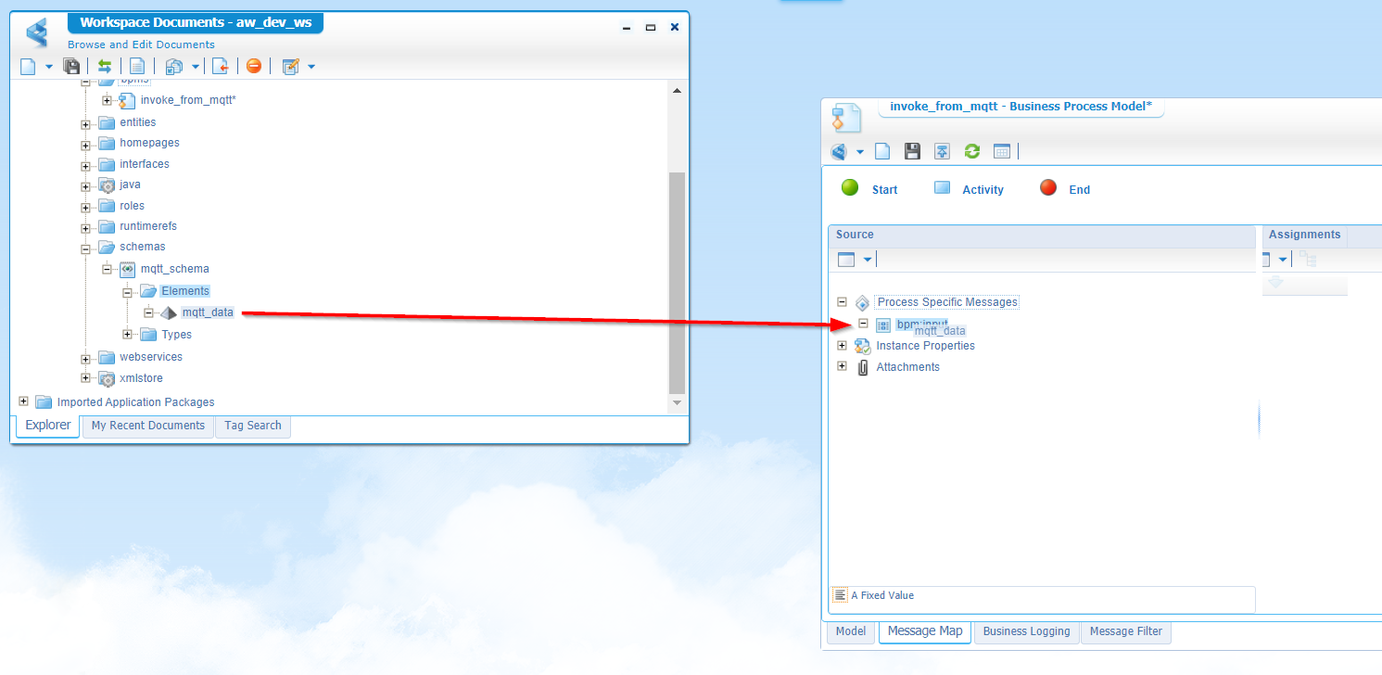Switch to Tag Search tab

253,426
